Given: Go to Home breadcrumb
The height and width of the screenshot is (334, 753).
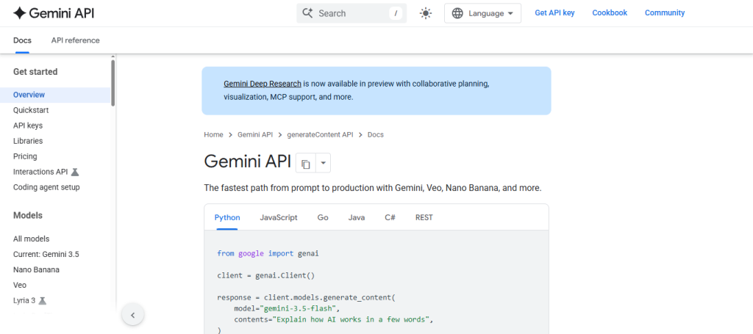Looking at the screenshot, I should click(x=213, y=134).
